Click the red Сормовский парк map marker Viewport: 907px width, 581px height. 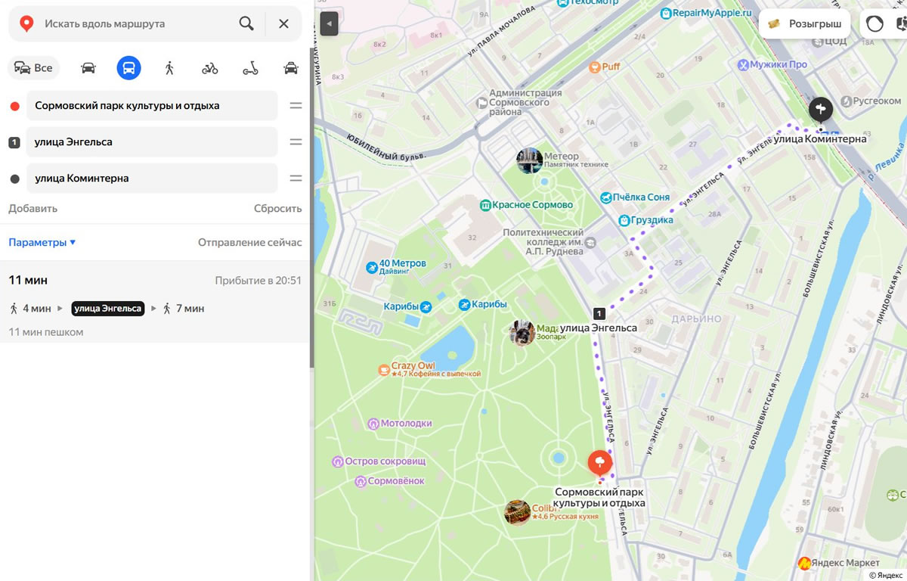pyautogui.click(x=600, y=462)
